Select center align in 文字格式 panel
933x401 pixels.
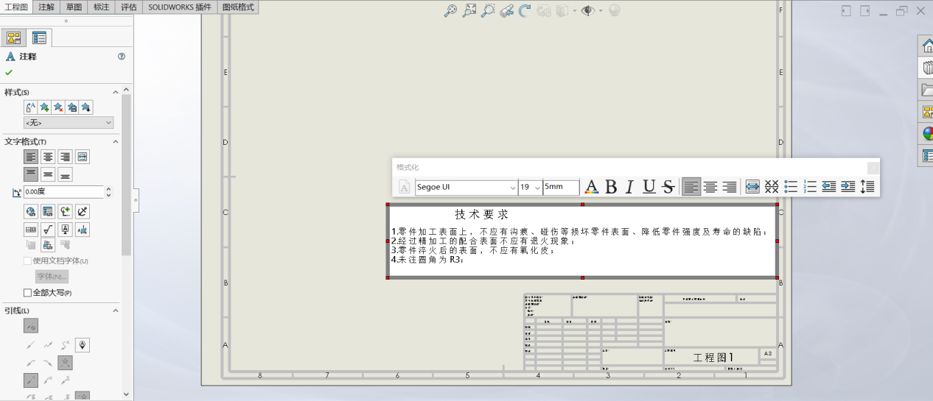[x=48, y=157]
